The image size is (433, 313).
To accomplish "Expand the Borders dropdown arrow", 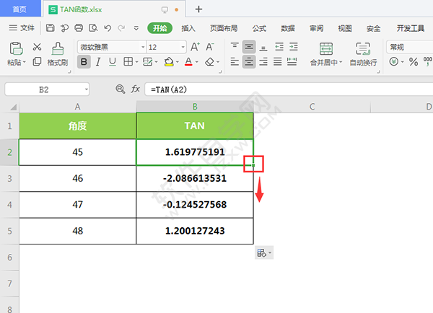I will pos(136,62).
